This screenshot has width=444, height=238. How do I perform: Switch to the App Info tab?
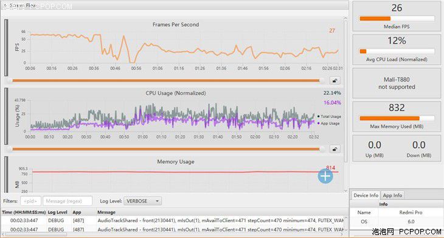392,195
